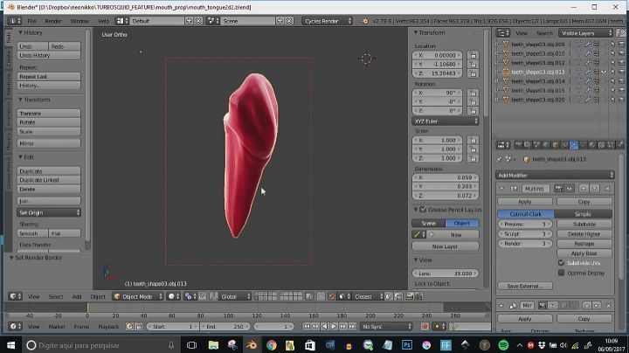Switch grease pencil source to Object
629x353 pixels.
pyautogui.click(x=462, y=223)
